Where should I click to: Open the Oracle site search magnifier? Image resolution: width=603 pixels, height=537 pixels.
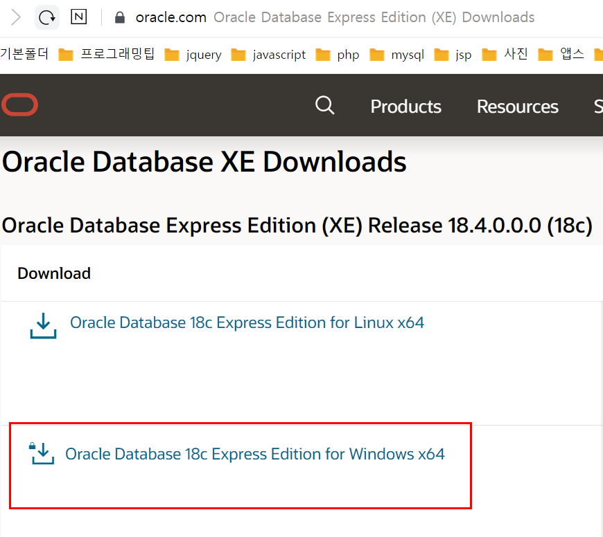[325, 105]
